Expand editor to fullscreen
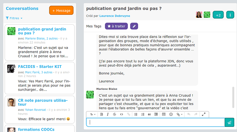237x132 pixels. click(x=204, y=115)
